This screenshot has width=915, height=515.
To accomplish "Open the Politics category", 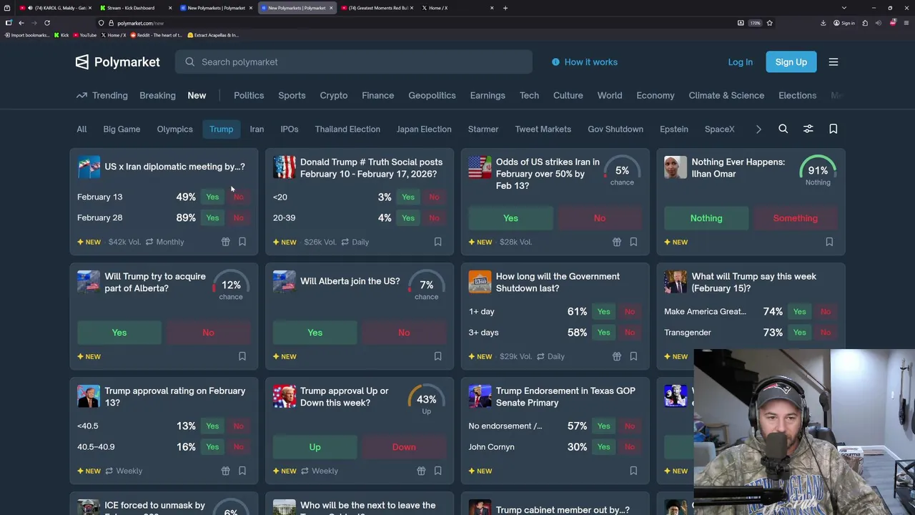I will tap(249, 95).
